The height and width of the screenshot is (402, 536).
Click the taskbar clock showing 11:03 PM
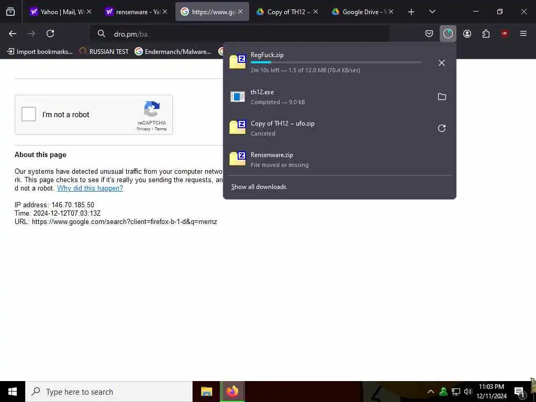[491, 392]
